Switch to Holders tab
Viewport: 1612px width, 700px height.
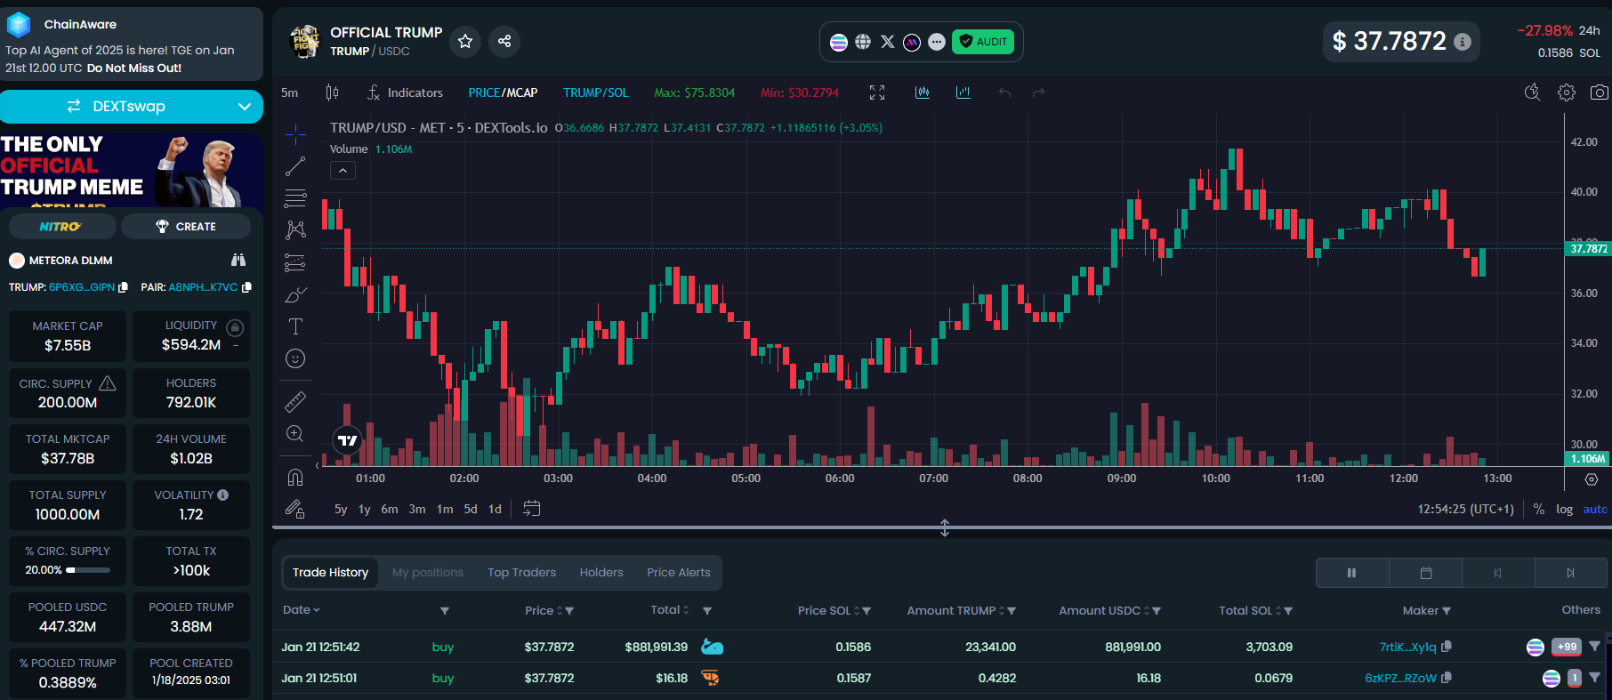tap(601, 573)
